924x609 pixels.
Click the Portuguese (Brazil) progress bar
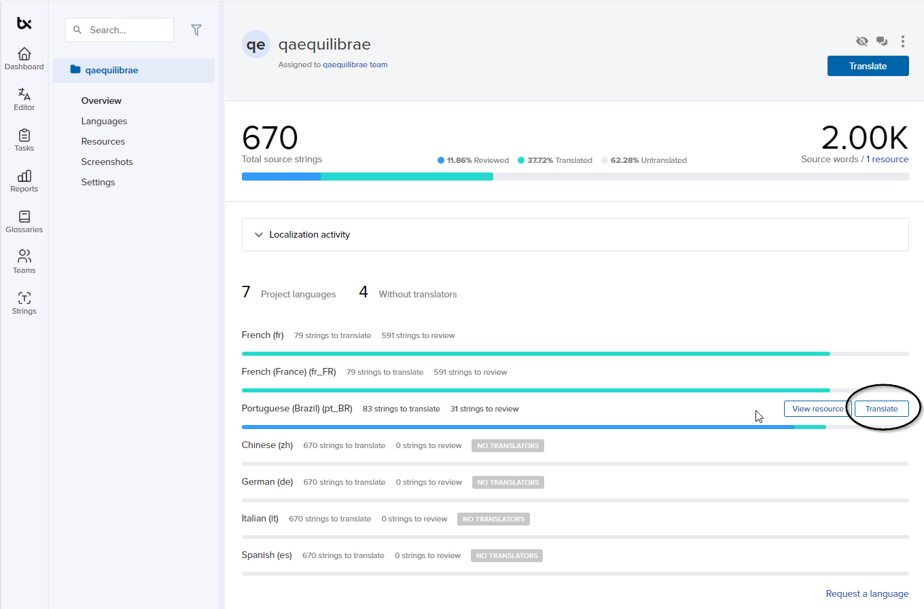[x=516, y=427]
